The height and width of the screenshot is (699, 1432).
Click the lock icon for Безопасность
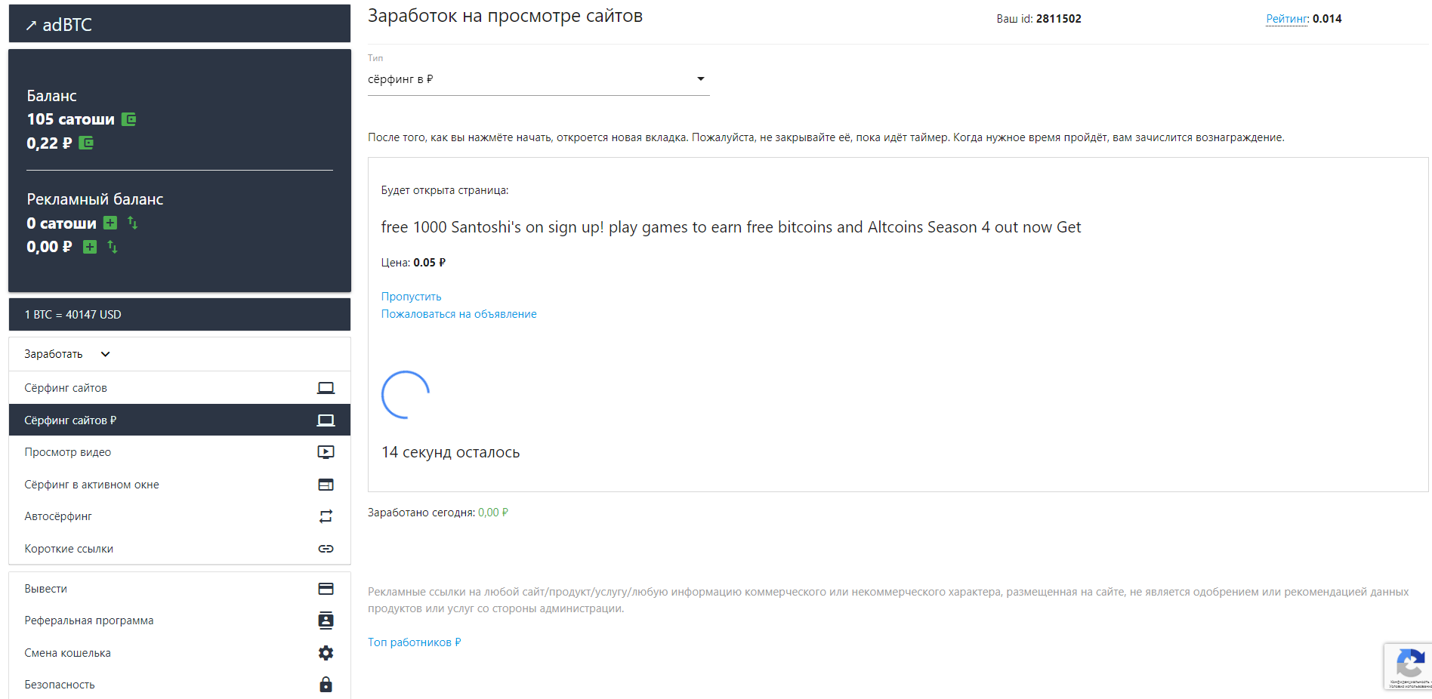[326, 685]
